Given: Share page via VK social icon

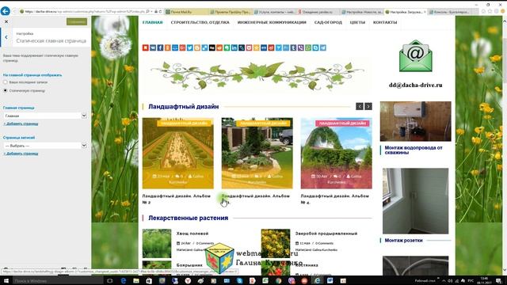Looking at the screenshot, I should (x=153, y=47).
